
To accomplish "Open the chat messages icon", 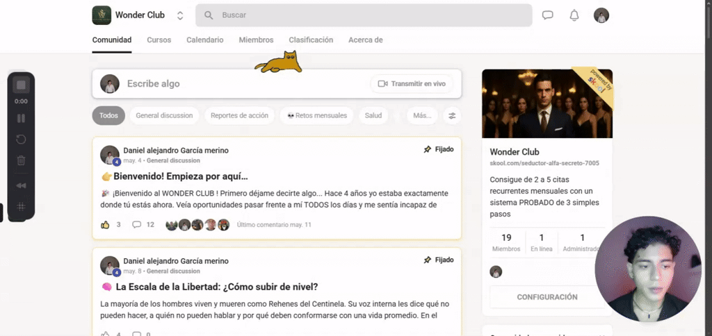I will (x=548, y=15).
